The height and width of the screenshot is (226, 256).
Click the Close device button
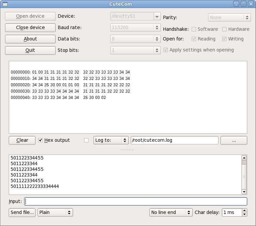point(30,27)
